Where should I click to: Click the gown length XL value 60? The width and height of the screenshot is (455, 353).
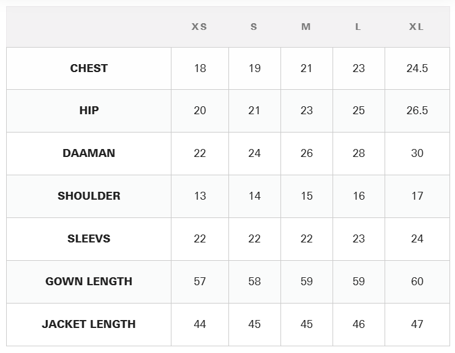point(417,282)
